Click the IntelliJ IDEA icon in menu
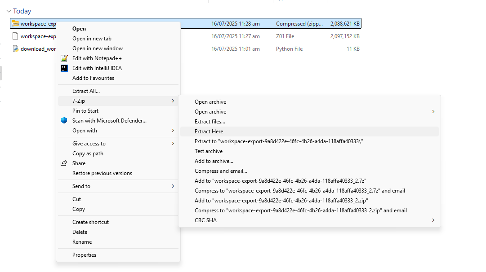Screen dimensions: 486x272 point(64,68)
